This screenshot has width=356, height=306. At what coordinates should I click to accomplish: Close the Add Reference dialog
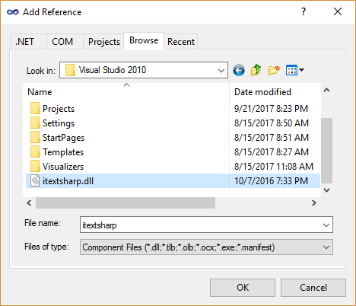(338, 11)
